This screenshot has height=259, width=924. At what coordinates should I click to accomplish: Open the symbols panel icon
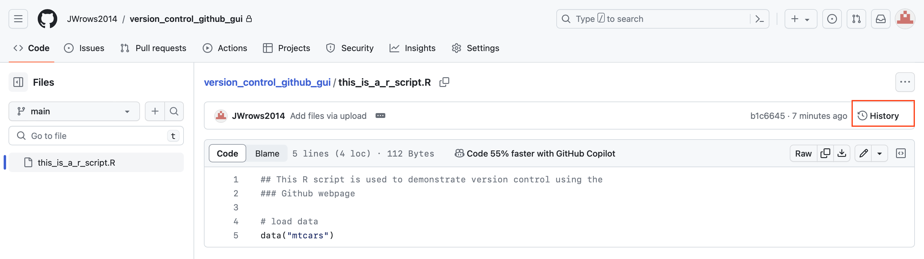pyautogui.click(x=901, y=153)
